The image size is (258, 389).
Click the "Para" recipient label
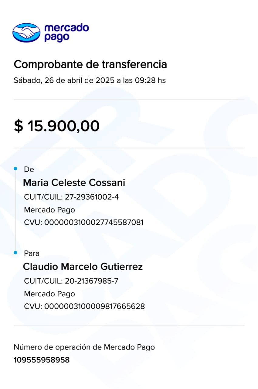tap(32, 253)
